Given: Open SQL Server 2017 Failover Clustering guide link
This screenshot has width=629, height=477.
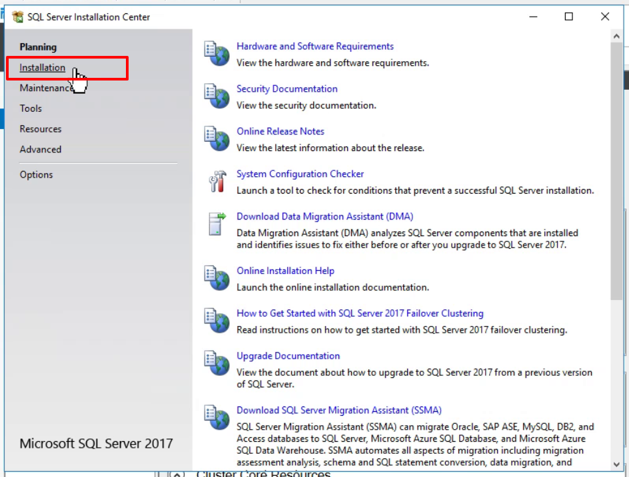Looking at the screenshot, I should click(x=360, y=313).
